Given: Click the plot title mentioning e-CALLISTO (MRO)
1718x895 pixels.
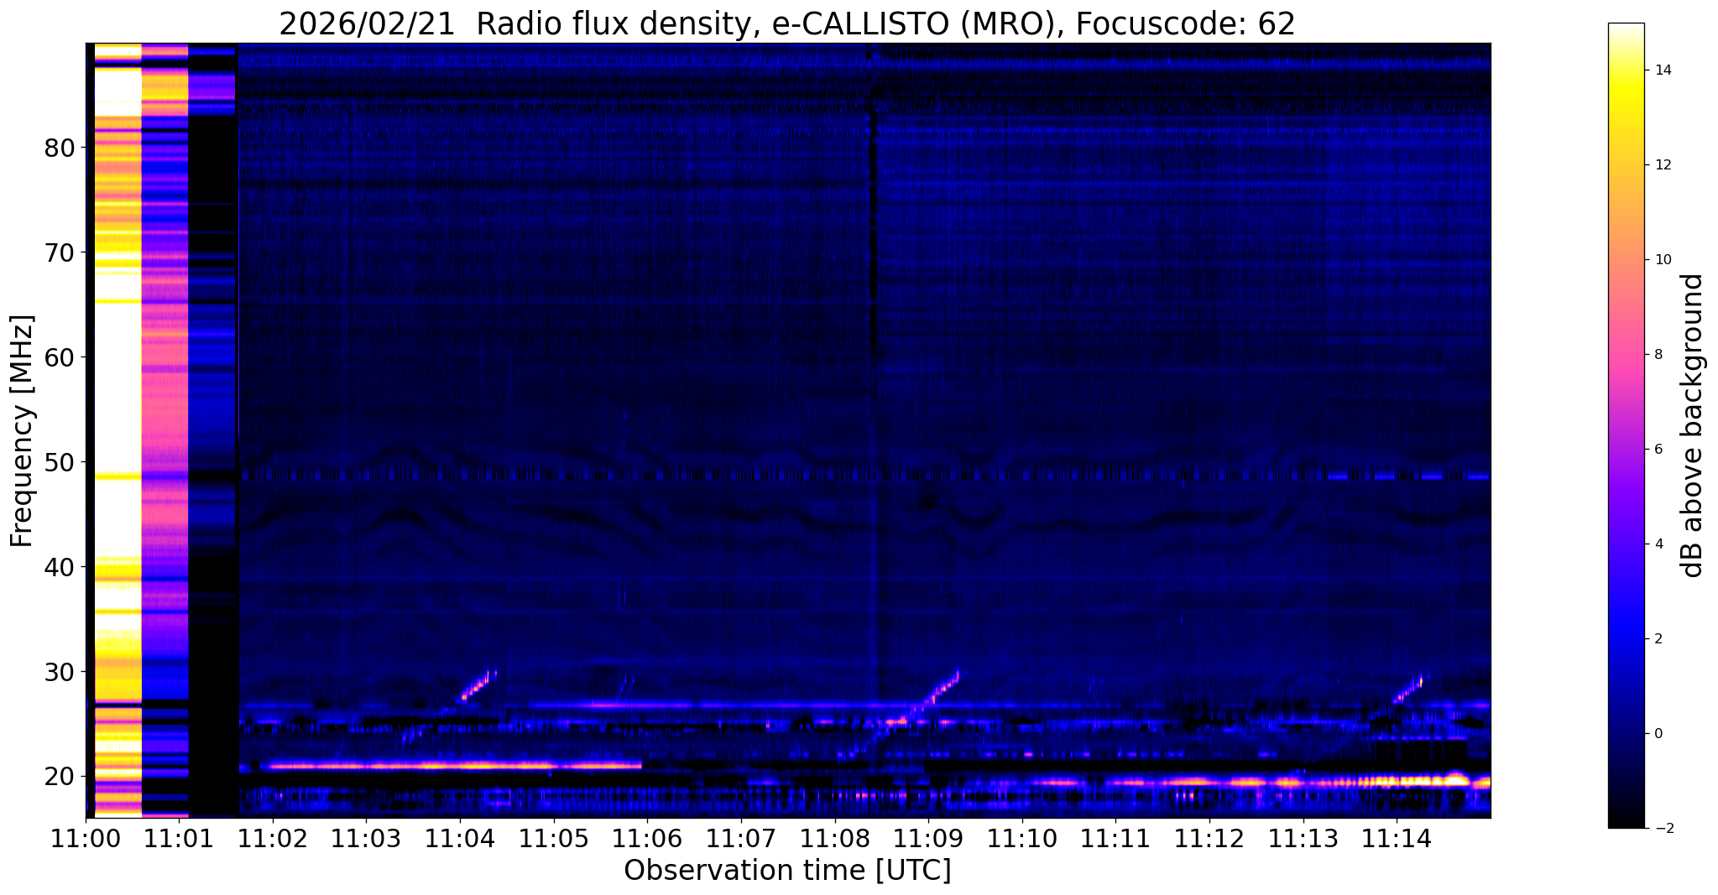Looking at the screenshot, I should click(x=787, y=24).
